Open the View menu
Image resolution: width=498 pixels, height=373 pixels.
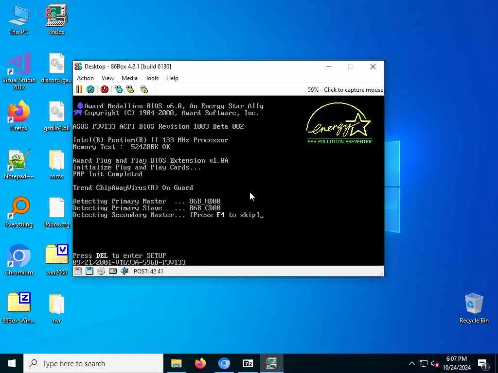(x=107, y=78)
